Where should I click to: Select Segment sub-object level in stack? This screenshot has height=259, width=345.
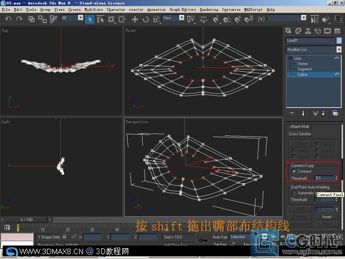pyautogui.click(x=305, y=69)
